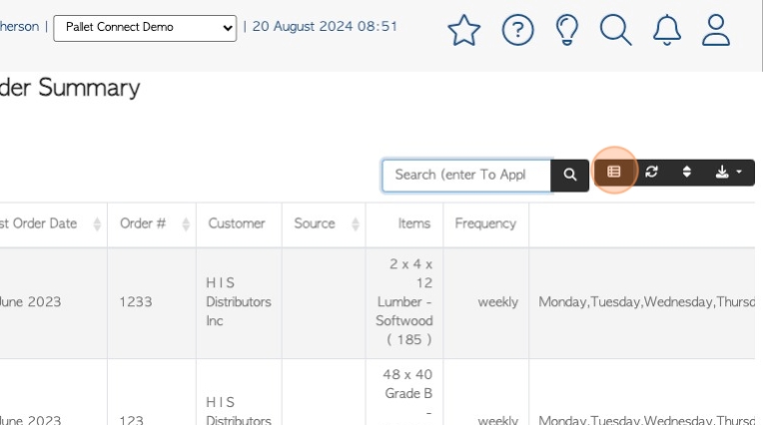This screenshot has height=425, width=763.
Task: Open the export download dropdown
Action: click(728, 172)
